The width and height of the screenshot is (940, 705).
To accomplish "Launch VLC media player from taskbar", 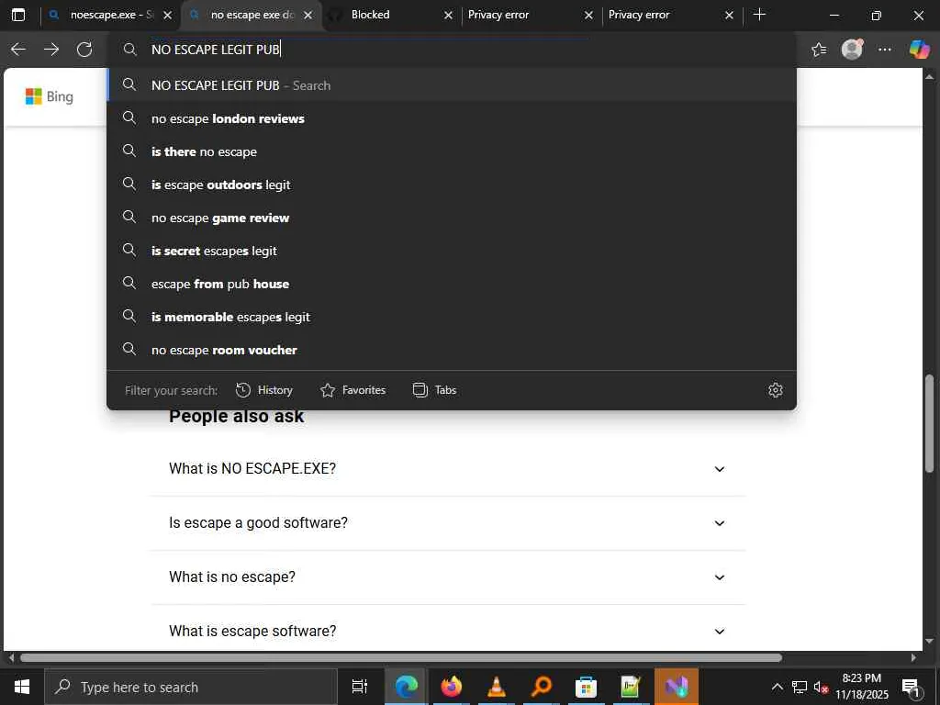I will pyautogui.click(x=497, y=687).
